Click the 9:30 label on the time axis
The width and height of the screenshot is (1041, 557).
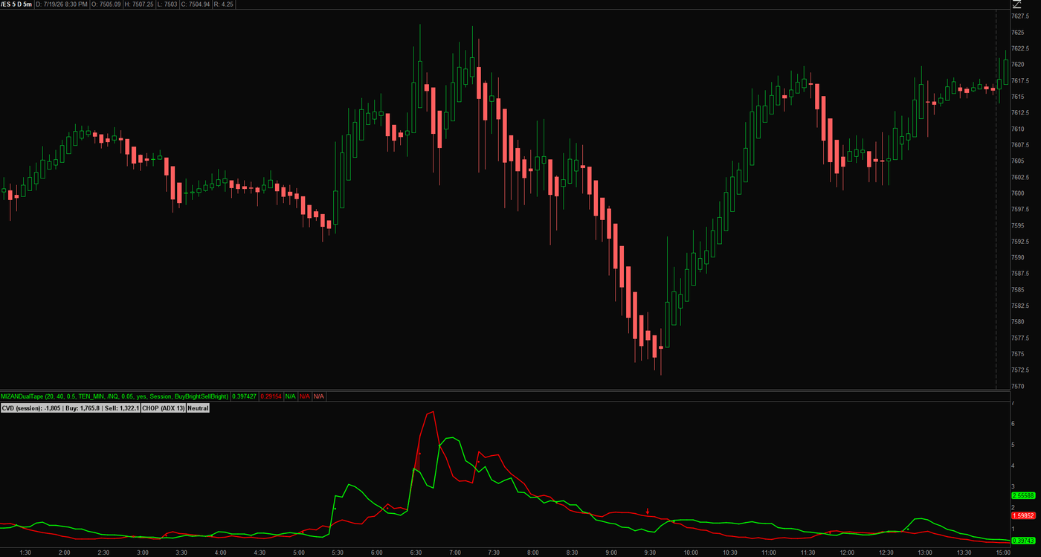coord(650,553)
